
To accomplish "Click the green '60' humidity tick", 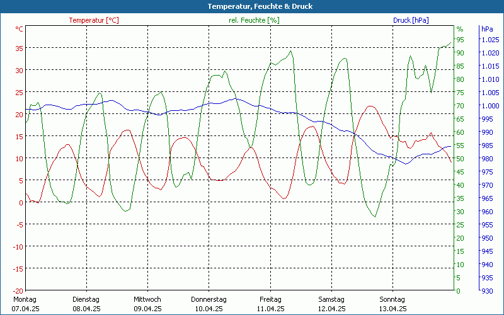I will (461, 132).
